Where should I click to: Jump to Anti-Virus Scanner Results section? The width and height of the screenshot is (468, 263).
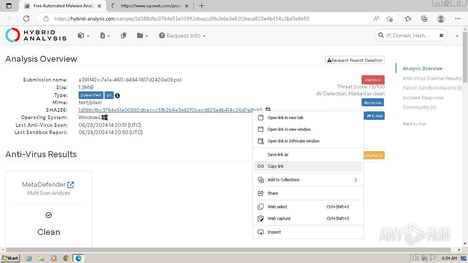coord(432,78)
